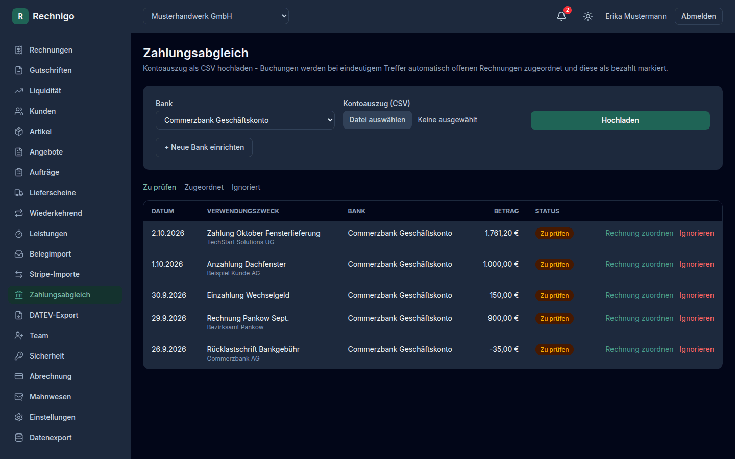Expand the Musterhandwerk GmbH company dropdown

click(216, 16)
